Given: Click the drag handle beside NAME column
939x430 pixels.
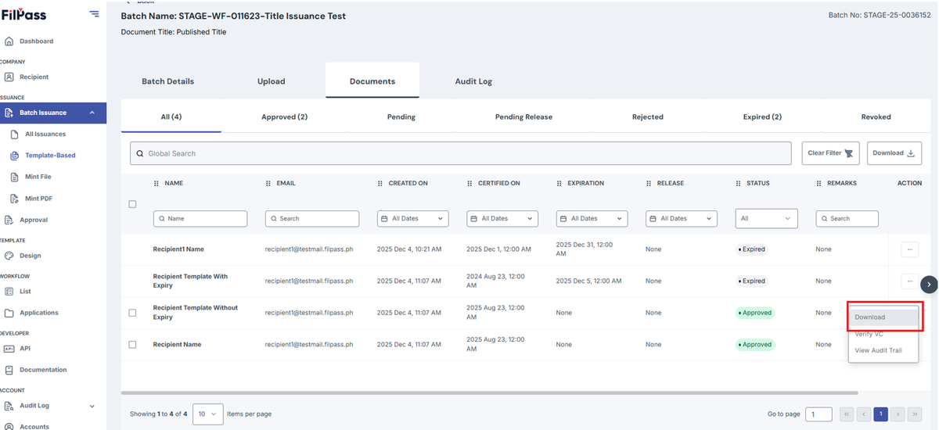Looking at the screenshot, I should point(156,183).
